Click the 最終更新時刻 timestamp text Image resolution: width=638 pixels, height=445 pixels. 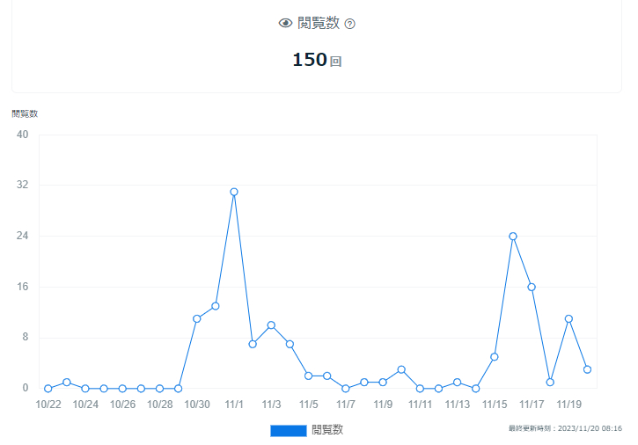(565, 428)
